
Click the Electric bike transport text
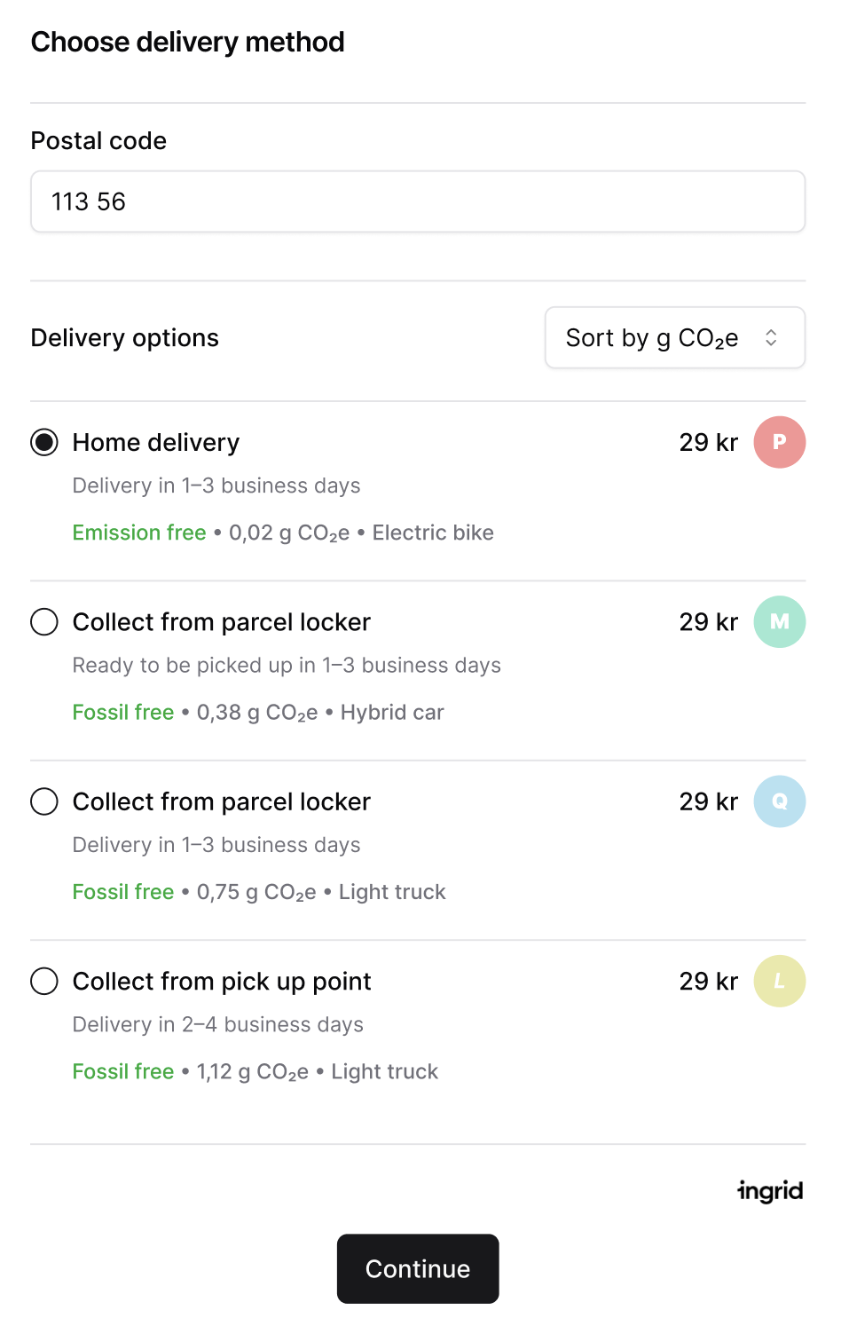pyautogui.click(x=433, y=533)
